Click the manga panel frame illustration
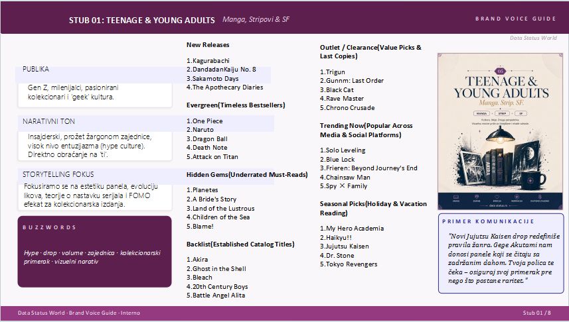 point(472,167)
